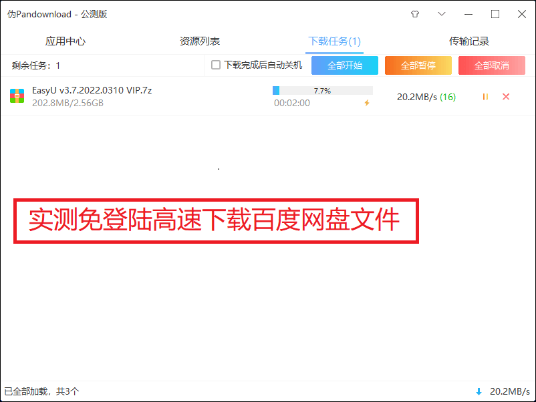Click the 全部开始 button
This screenshot has width=536, height=402.
(x=345, y=65)
